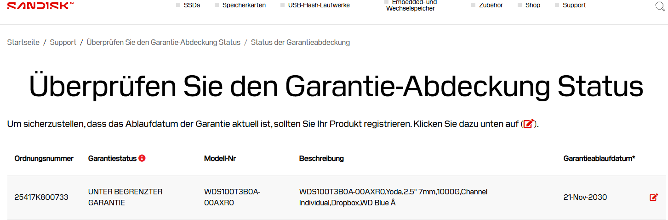Open the USB-Flash-Laufwerke menu
Viewport: 668px width, 220px height.
(319, 5)
